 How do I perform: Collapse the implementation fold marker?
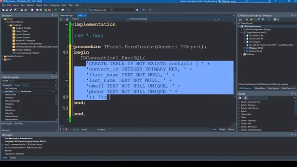(72, 25)
